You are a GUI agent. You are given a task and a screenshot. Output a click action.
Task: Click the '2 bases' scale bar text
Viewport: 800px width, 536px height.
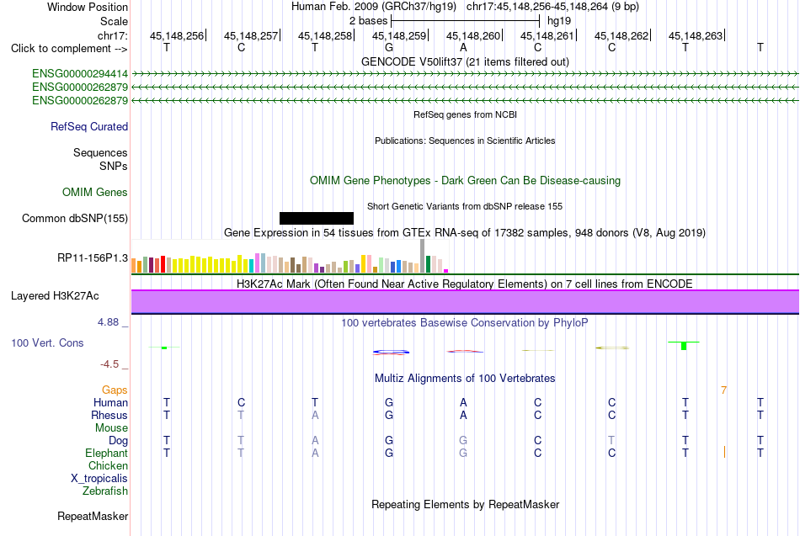(368, 21)
